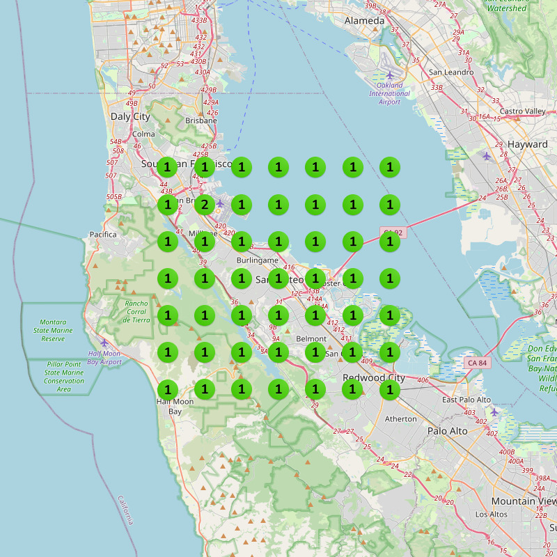Click the CA 92 shield on the bridge
The height and width of the screenshot is (557, 557).
pos(393,233)
